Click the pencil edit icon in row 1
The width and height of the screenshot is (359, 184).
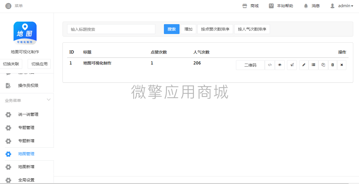(x=304, y=65)
